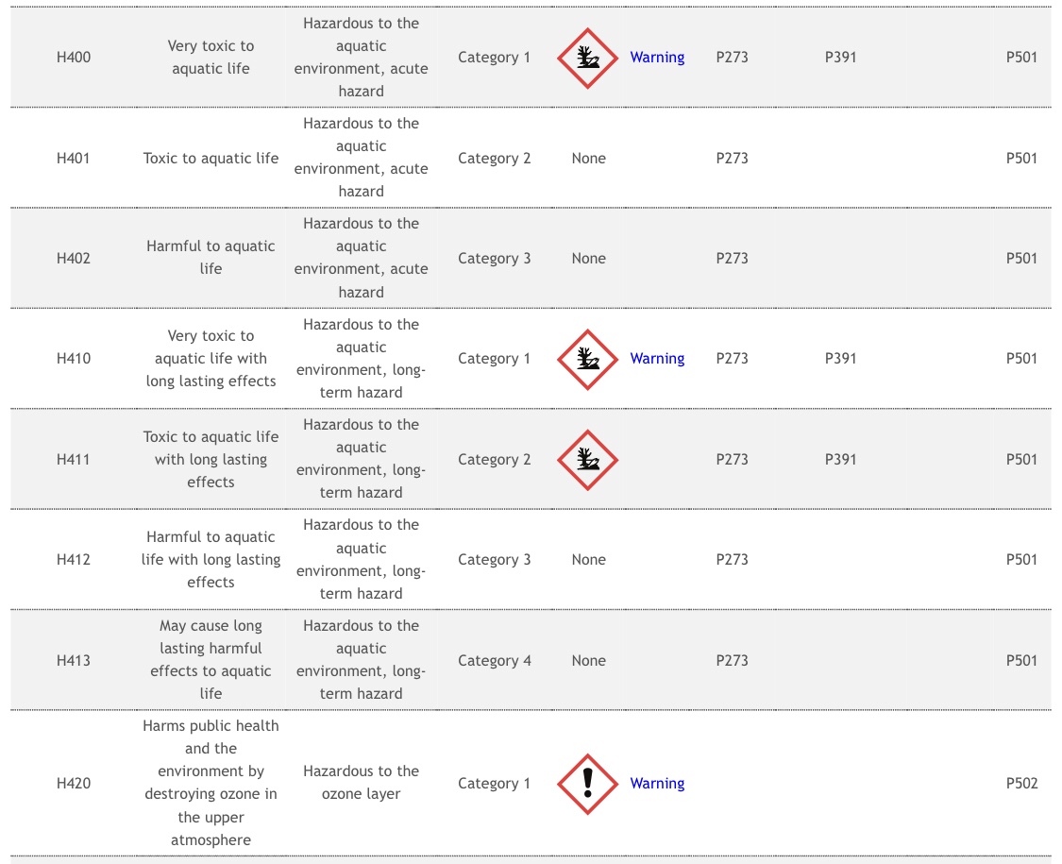Click Category 4 in the H413 row

[495, 661]
